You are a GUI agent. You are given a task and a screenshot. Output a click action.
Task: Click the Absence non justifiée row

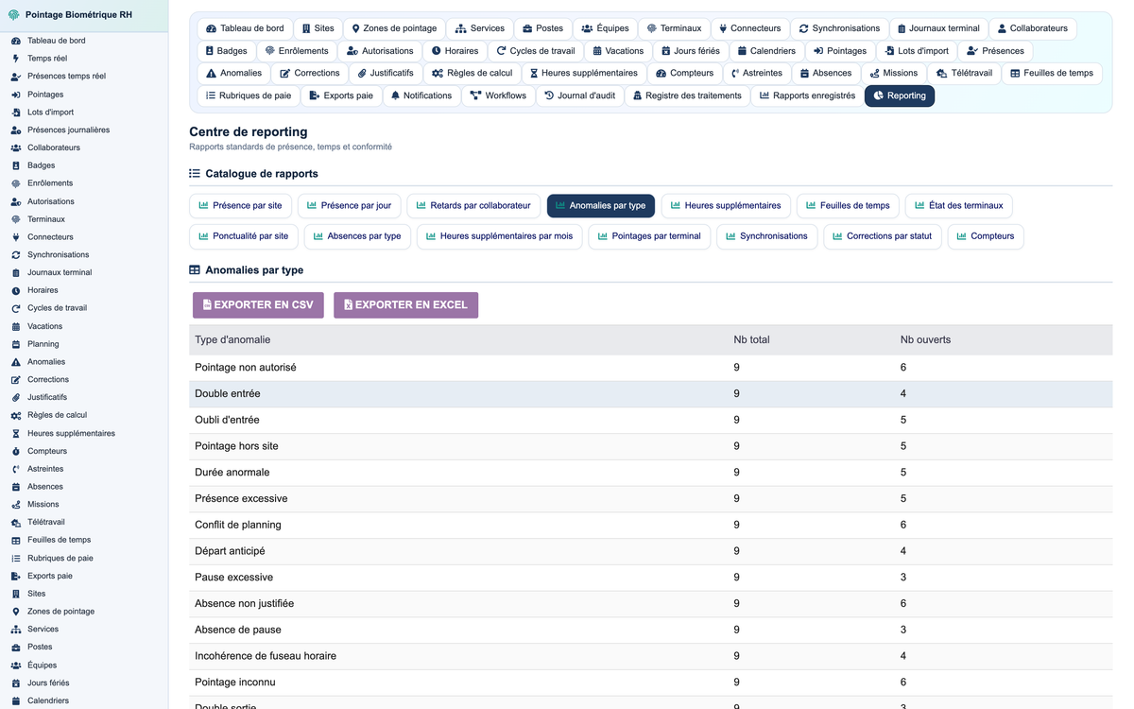tap(650, 604)
